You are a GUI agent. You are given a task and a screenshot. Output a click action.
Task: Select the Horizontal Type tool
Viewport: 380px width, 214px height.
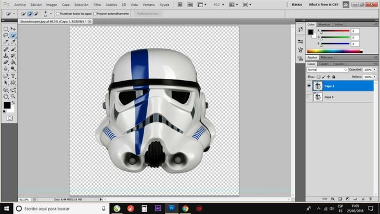tap(13, 76)
